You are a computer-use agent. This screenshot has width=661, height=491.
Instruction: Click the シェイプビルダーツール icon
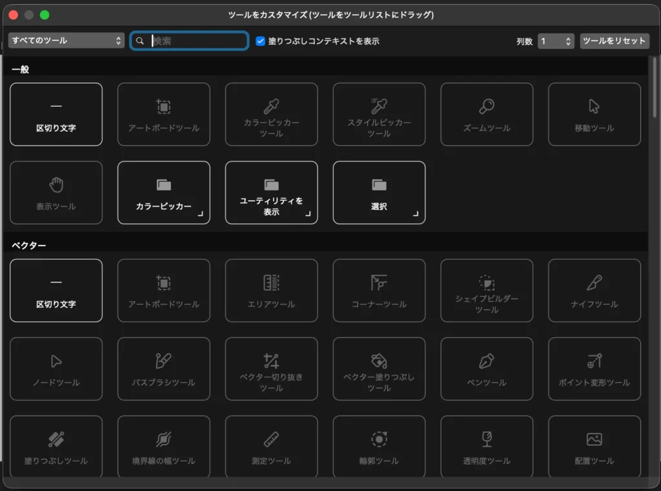pyautogui.click(x=487, y=282)
